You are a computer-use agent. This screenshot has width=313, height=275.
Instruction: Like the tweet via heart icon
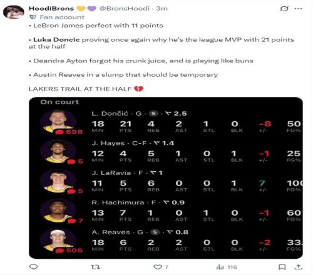(158, 267)
